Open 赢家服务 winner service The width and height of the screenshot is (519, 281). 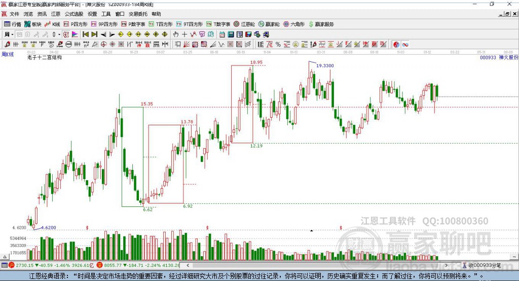321,24
